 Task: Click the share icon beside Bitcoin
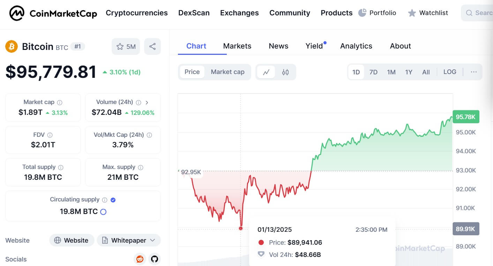point(152,46)
